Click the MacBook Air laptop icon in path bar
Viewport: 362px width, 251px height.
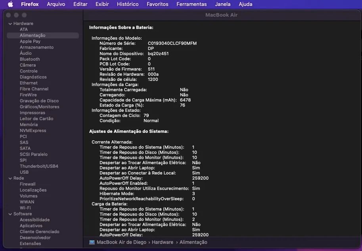(x=92, y=242)
